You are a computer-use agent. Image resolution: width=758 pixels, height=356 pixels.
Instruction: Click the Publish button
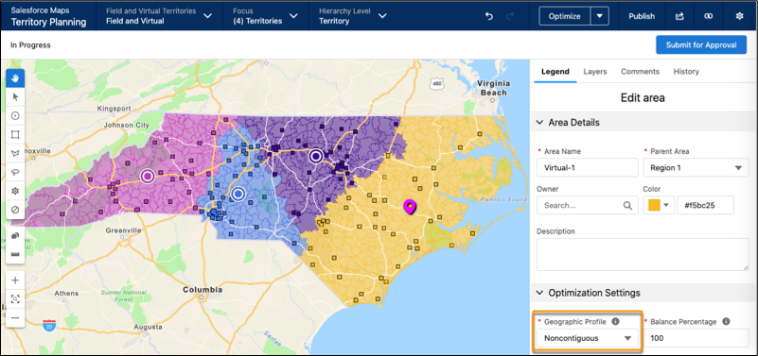coord(642,16)
